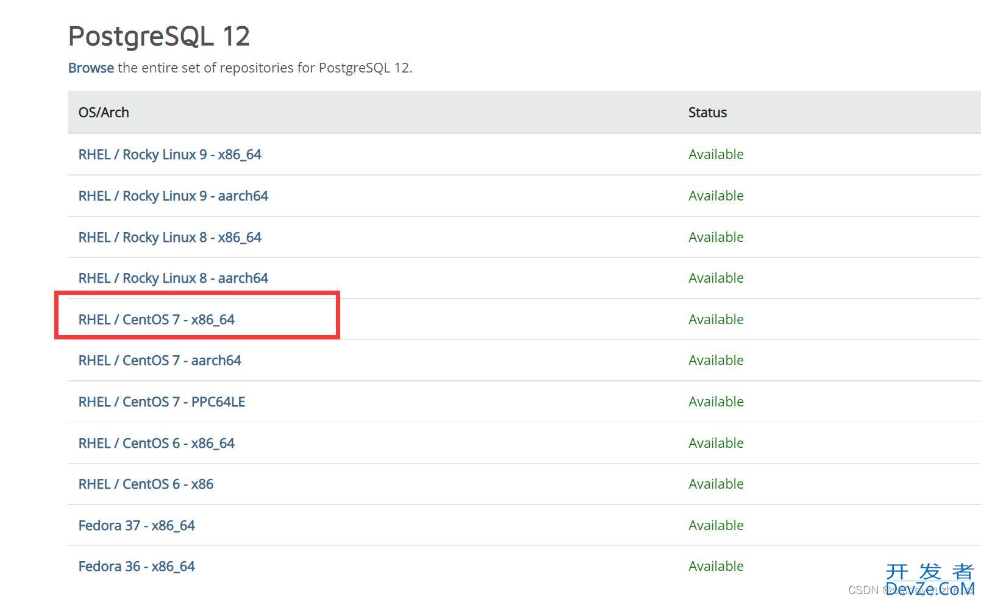The width and height of the screenshot is (981, 602).
Task: Click Available status for CentOS 6 x86_64
Action: pyautogui.click(x=716, y=443)
